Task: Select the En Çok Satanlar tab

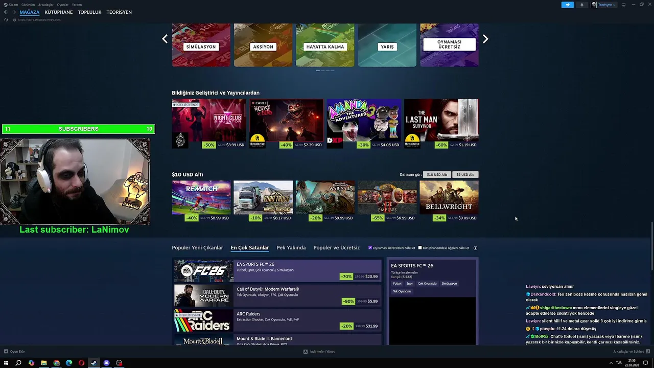Action: (250, 248)
